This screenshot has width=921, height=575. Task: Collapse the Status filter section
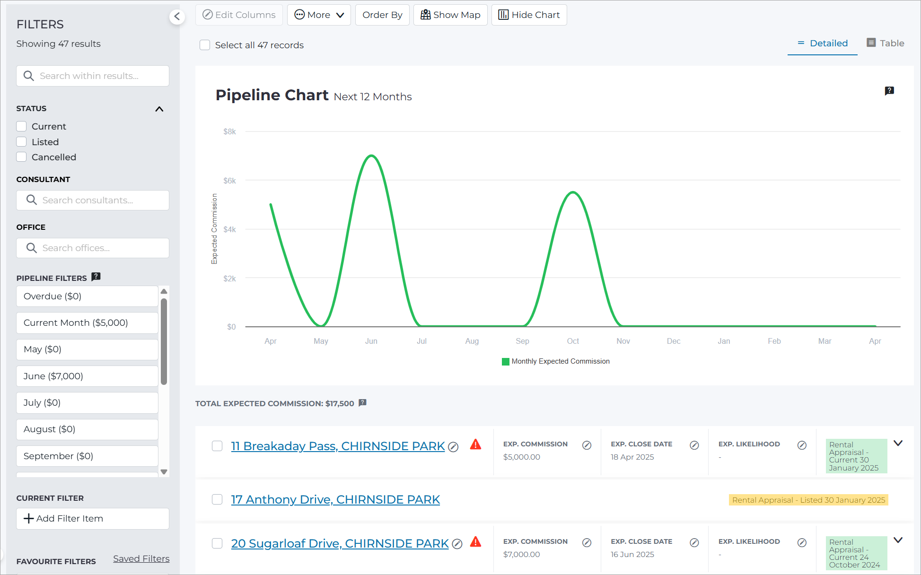click(159, 109)
